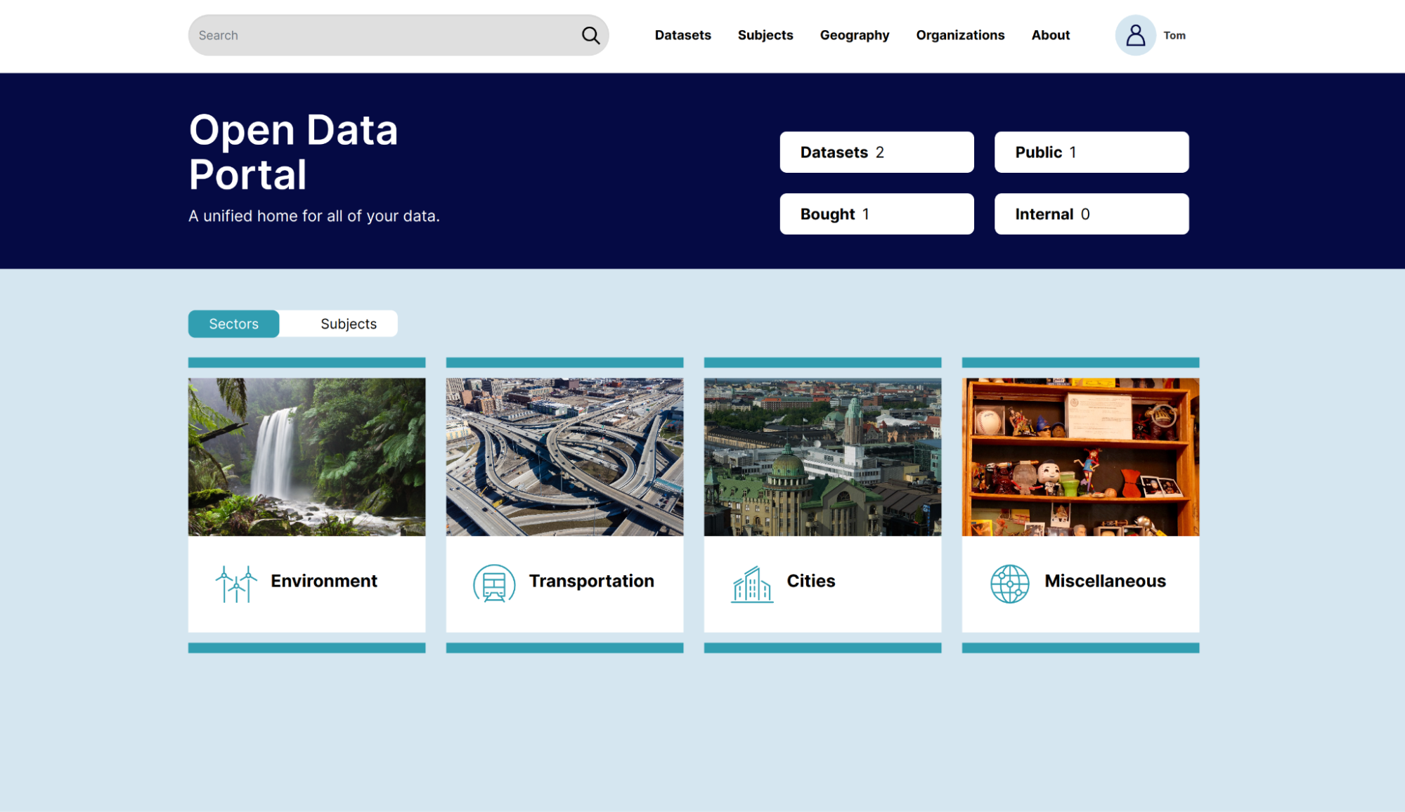The height and width of the screenshot is (812, 1405).
Task: Click the Cities card label
Action: pyautogui.click(x=810, y=581)
